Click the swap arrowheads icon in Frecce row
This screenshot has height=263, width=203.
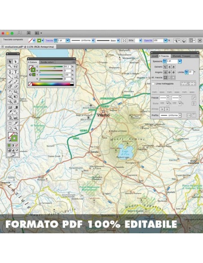pos(194,98)
